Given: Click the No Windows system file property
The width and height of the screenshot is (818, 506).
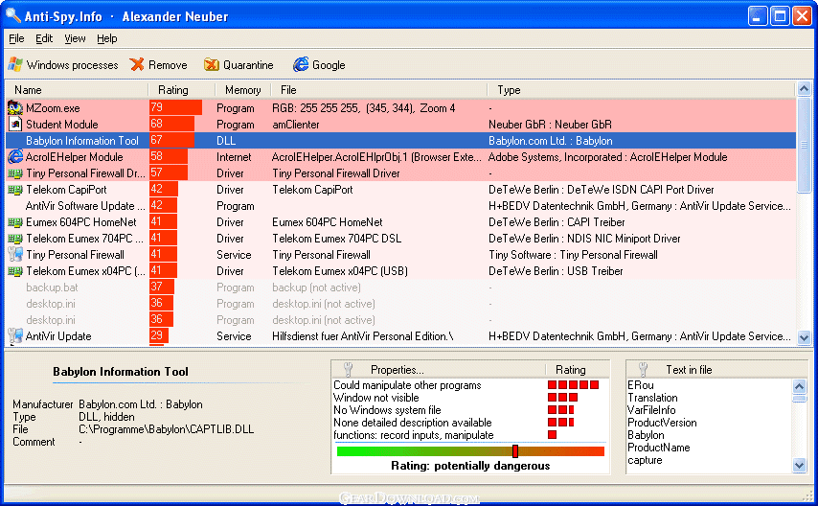Looking at the screenshot, I should click(387, 410).
